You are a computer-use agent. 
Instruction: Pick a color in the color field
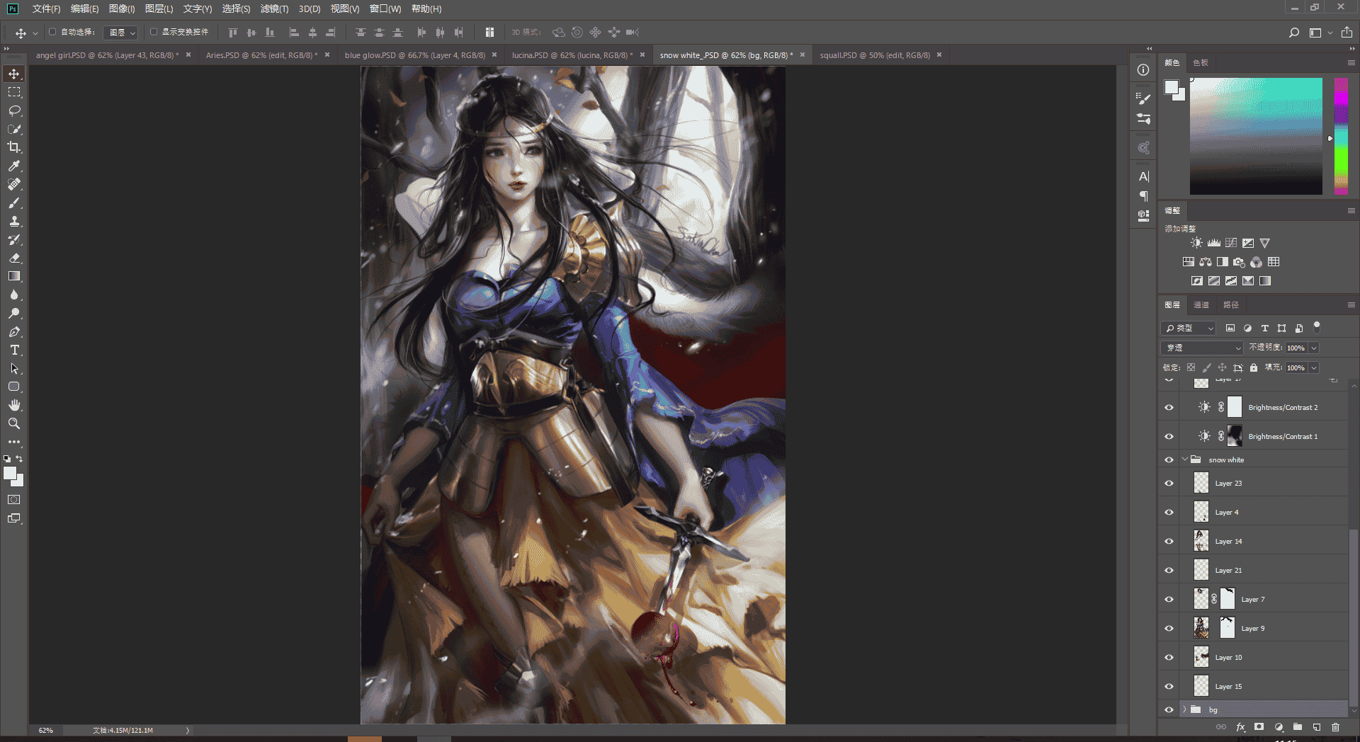tap(1256, 136)
